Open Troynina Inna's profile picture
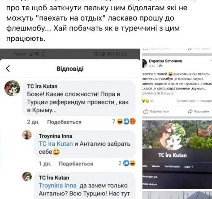The height and width of the screenshot is (199, 212). click(27, 135)
